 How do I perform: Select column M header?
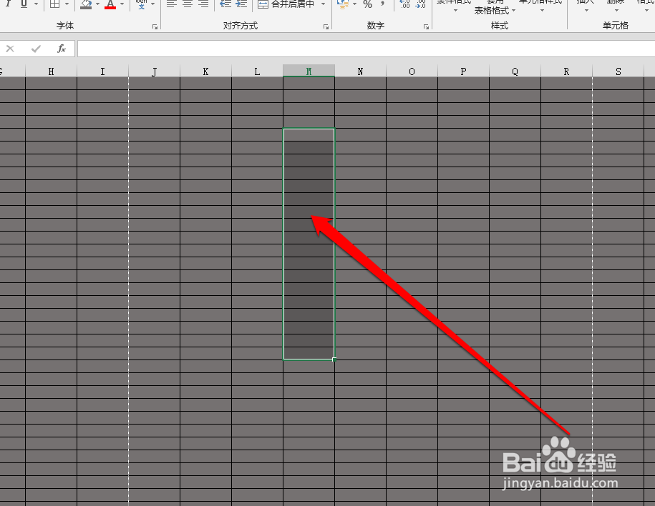tap(309, 71)
